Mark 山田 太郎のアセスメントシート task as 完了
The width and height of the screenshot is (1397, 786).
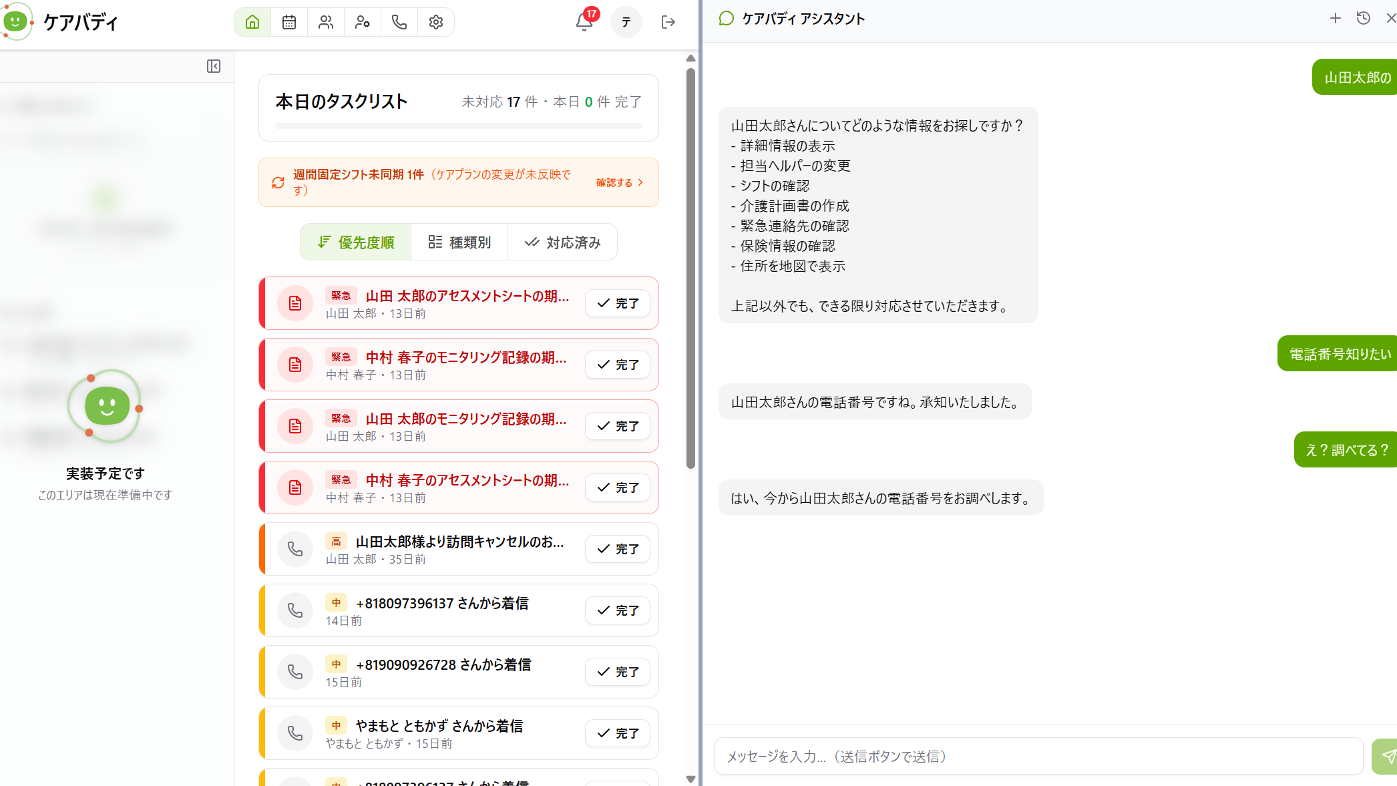[x=618, y=303]
